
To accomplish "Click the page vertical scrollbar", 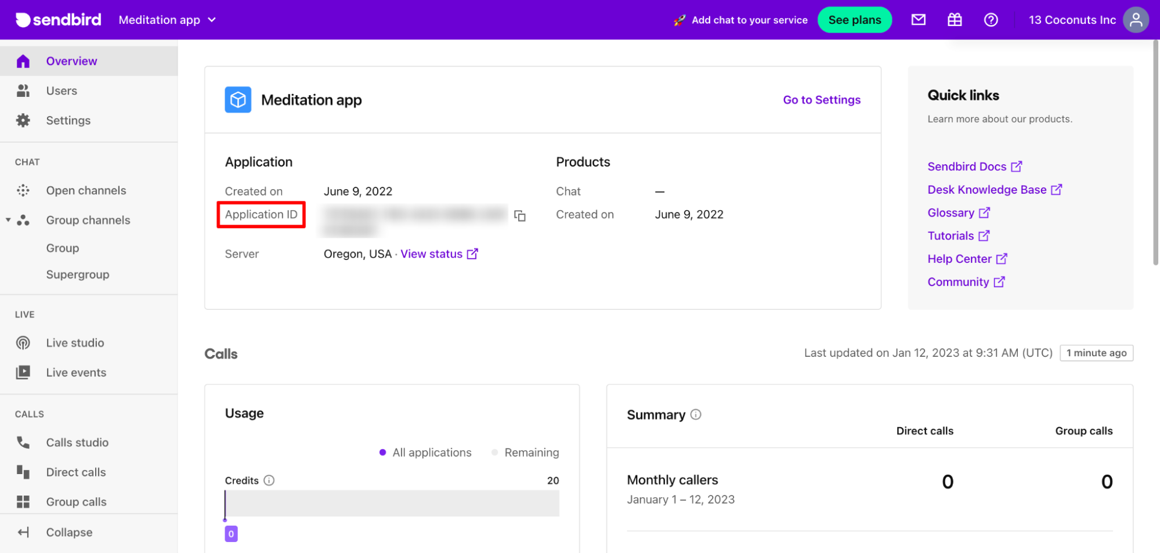I will (x=1155, y=152).
